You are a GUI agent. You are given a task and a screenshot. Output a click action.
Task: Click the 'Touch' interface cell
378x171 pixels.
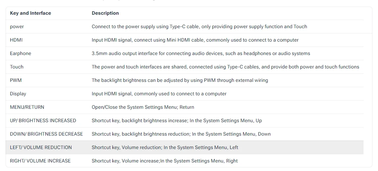click(17, 67)
